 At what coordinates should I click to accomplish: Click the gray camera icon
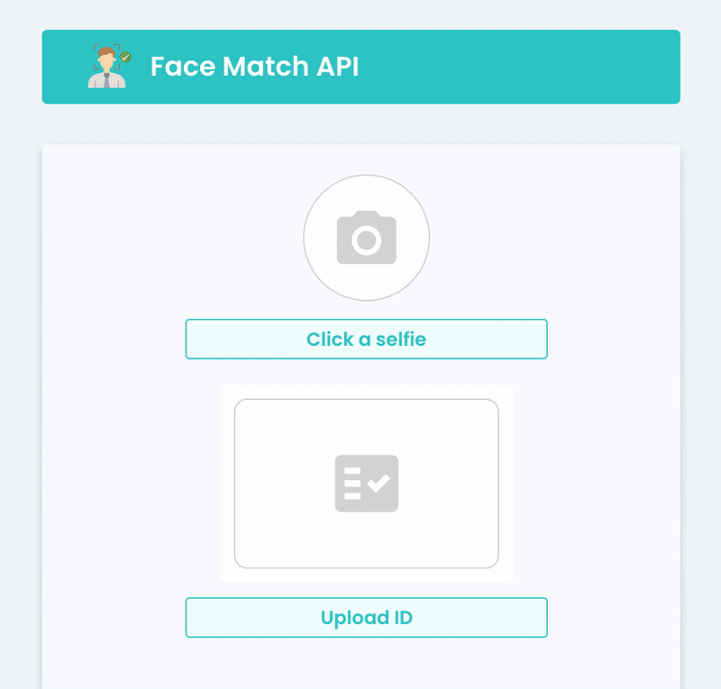pos(366,238)
